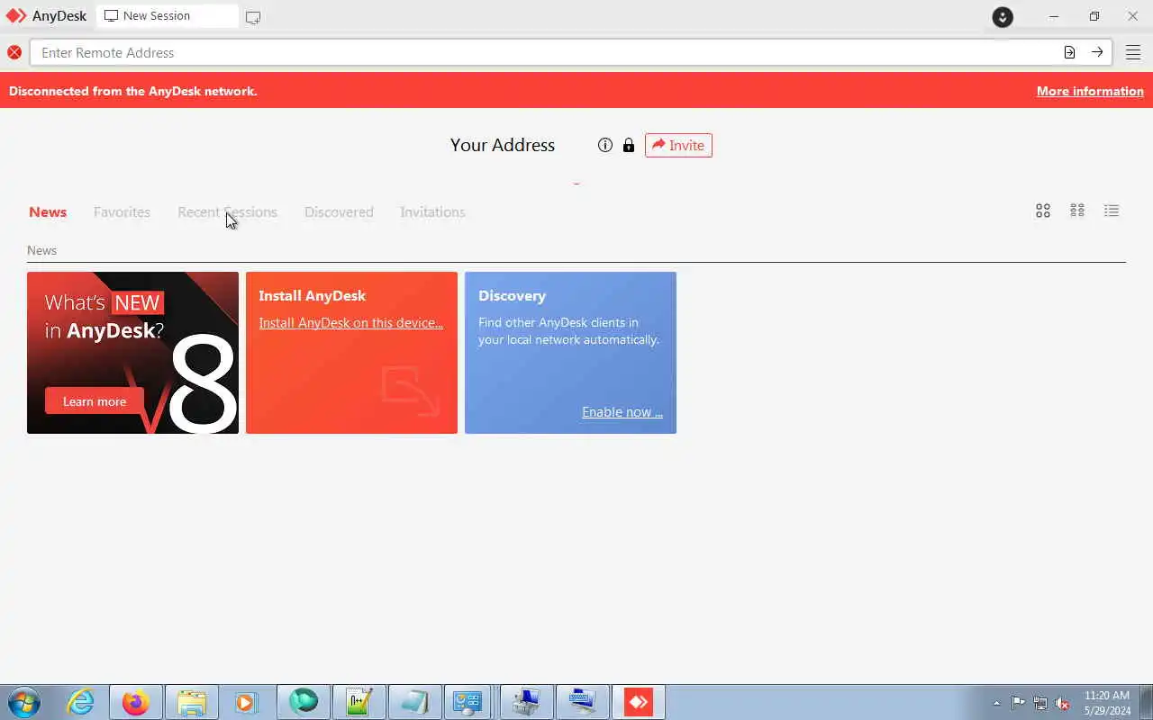Open the new tab monitor icon

(253, 17)
